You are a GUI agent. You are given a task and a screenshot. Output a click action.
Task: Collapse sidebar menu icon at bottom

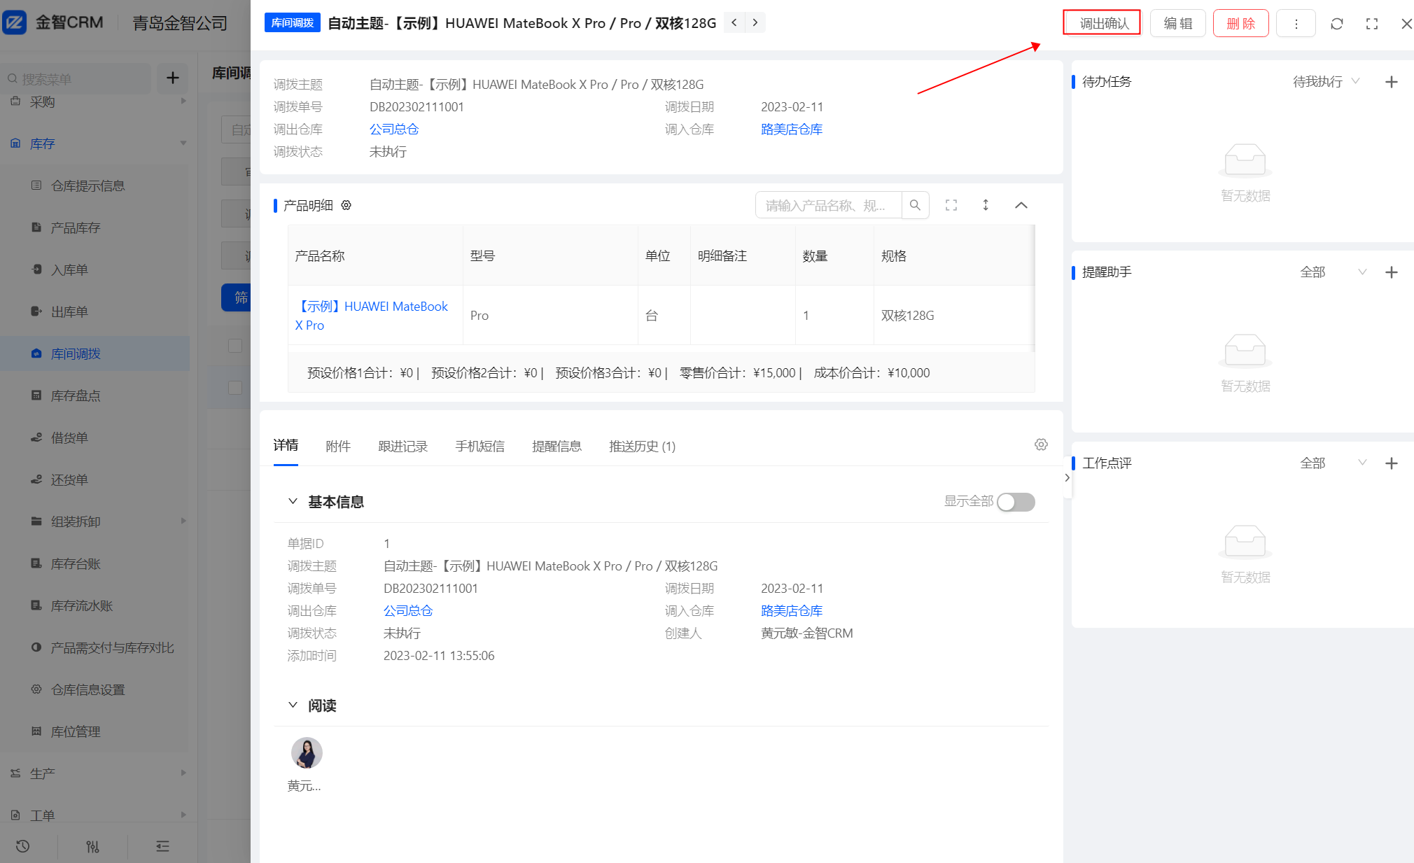coord(162,846)
